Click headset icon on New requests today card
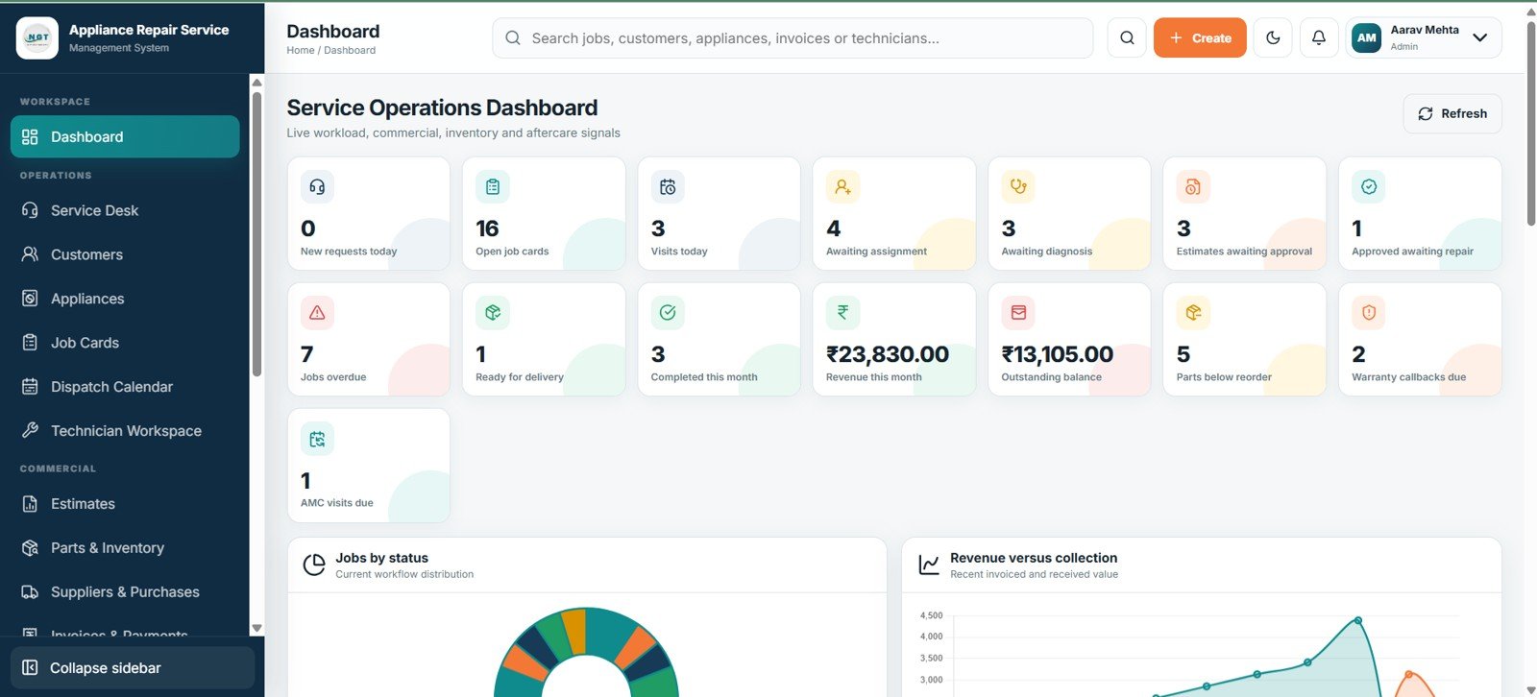The height and width of the screenshot is (697, 1537). coord(317,187)
